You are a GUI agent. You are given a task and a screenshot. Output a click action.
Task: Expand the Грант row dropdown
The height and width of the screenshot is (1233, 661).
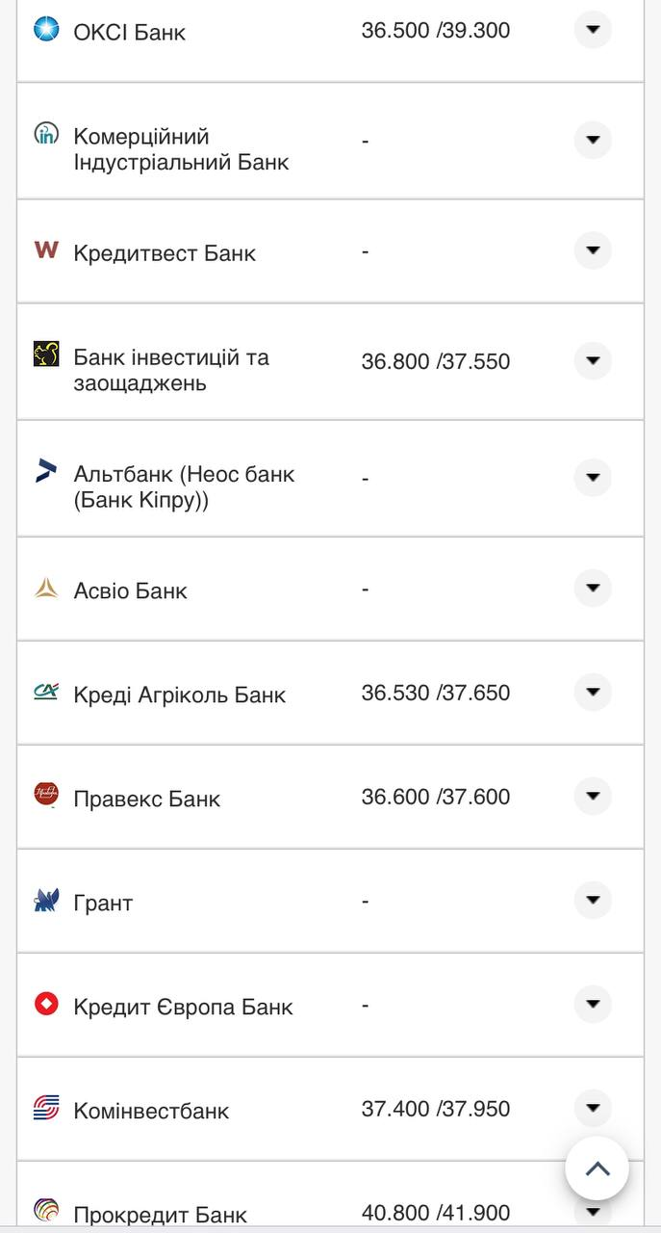click(x=595, y=900)
